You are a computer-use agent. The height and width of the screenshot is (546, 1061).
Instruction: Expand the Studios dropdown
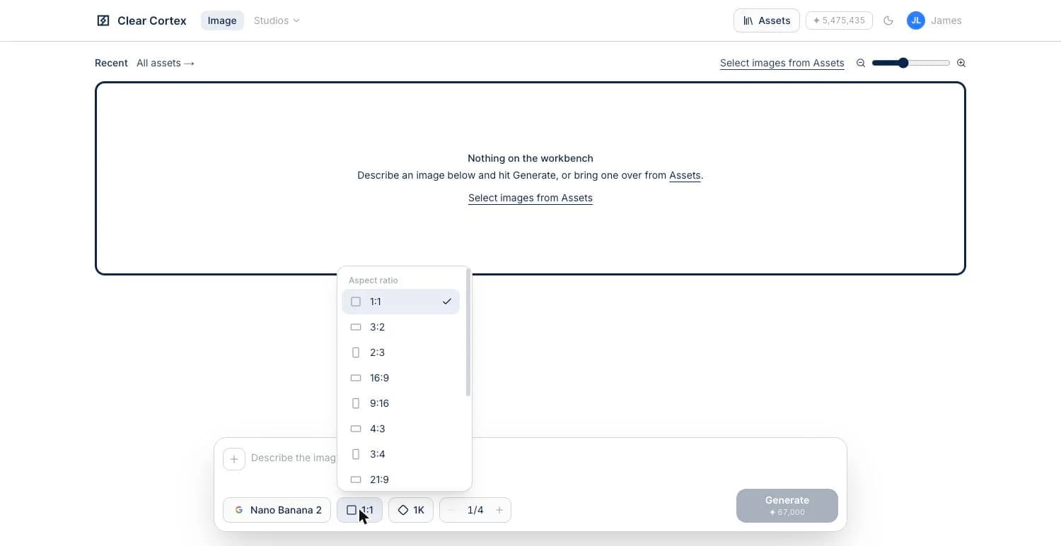tap(277, 20)
